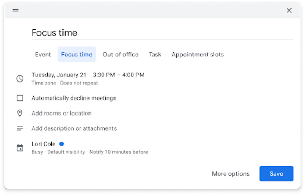Open Time zone settings

tap(44, 83)
